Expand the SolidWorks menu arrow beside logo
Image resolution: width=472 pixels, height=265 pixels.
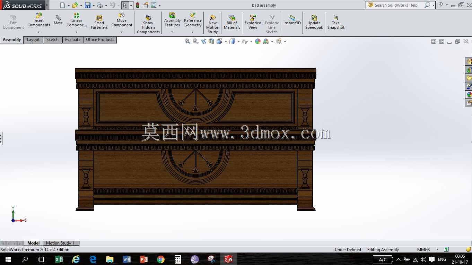tap(47, 5)
